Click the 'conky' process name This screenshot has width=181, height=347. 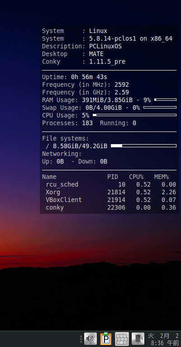point(55,208)
